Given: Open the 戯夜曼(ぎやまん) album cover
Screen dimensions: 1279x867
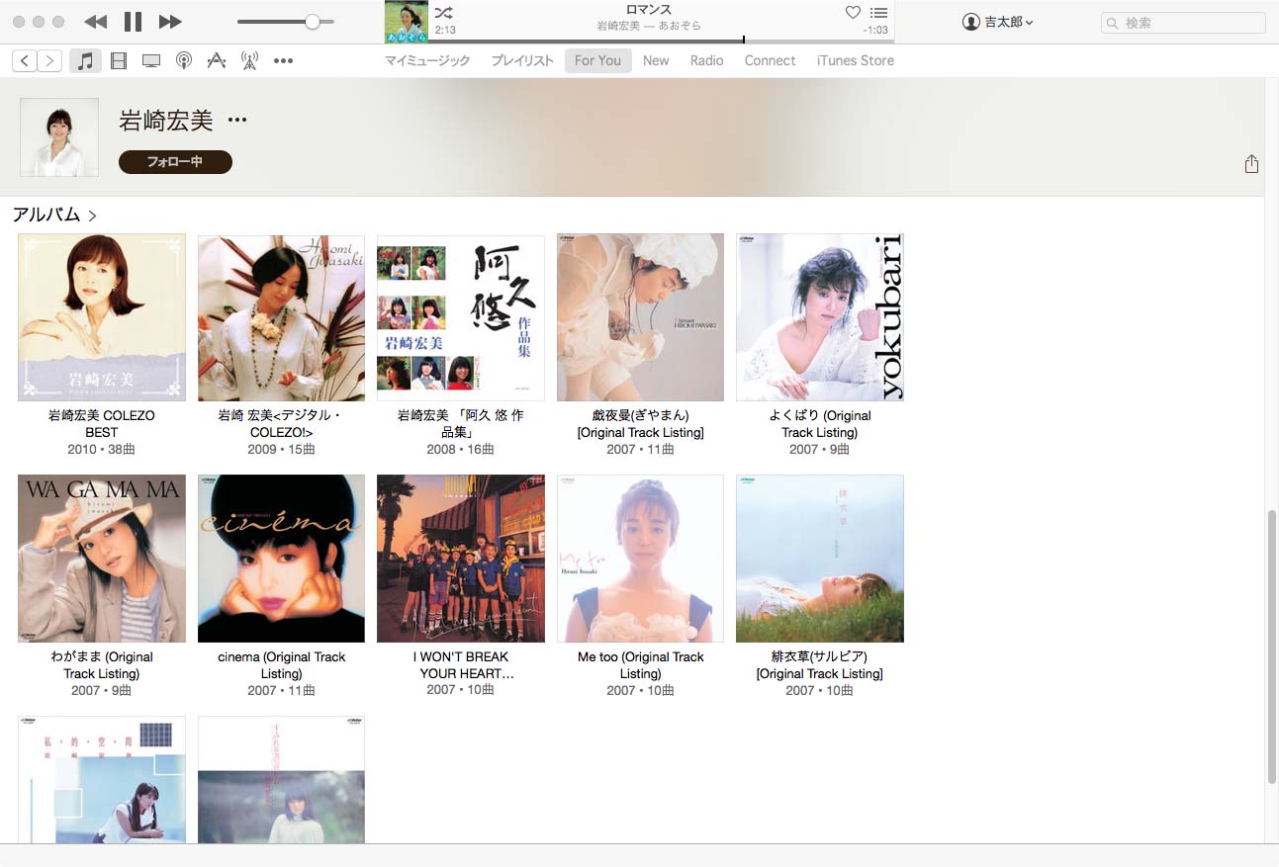Looking at the screenshot, I should [x=640, y=317].
